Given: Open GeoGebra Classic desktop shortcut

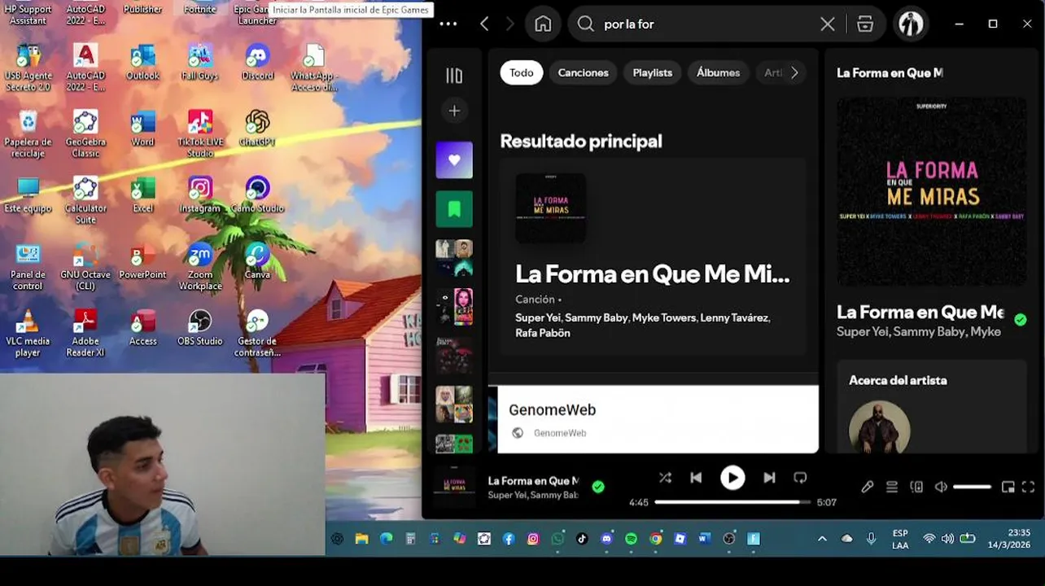Looking at the screenshot, I should click(85, 134).
